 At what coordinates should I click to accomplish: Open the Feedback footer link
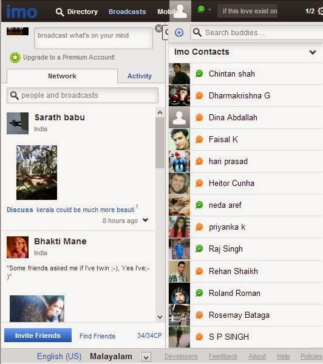223,356
